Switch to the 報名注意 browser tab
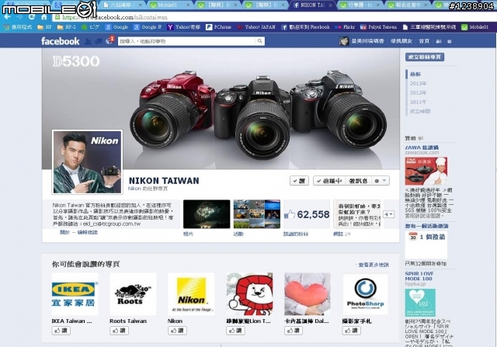 pos(407,5)
